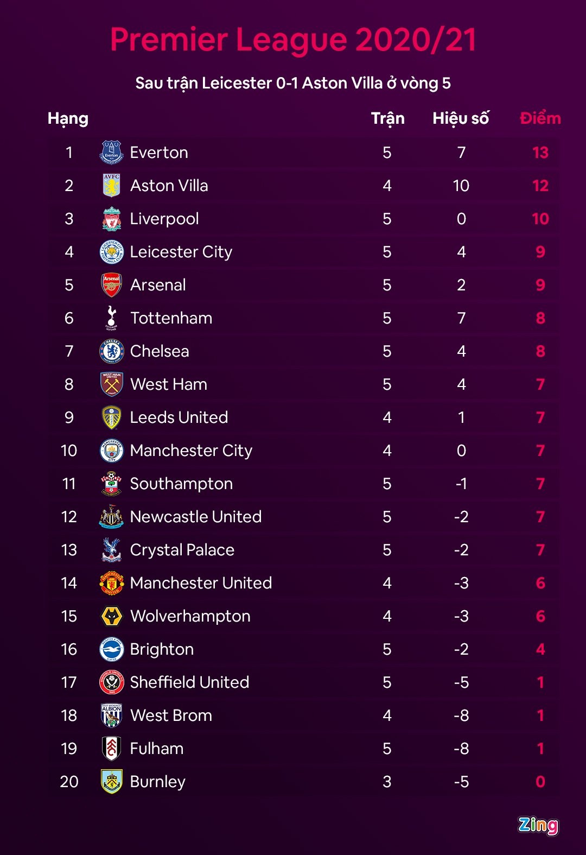Select the Newcastle United team name
Screen dimensions: 586x855
195,517
